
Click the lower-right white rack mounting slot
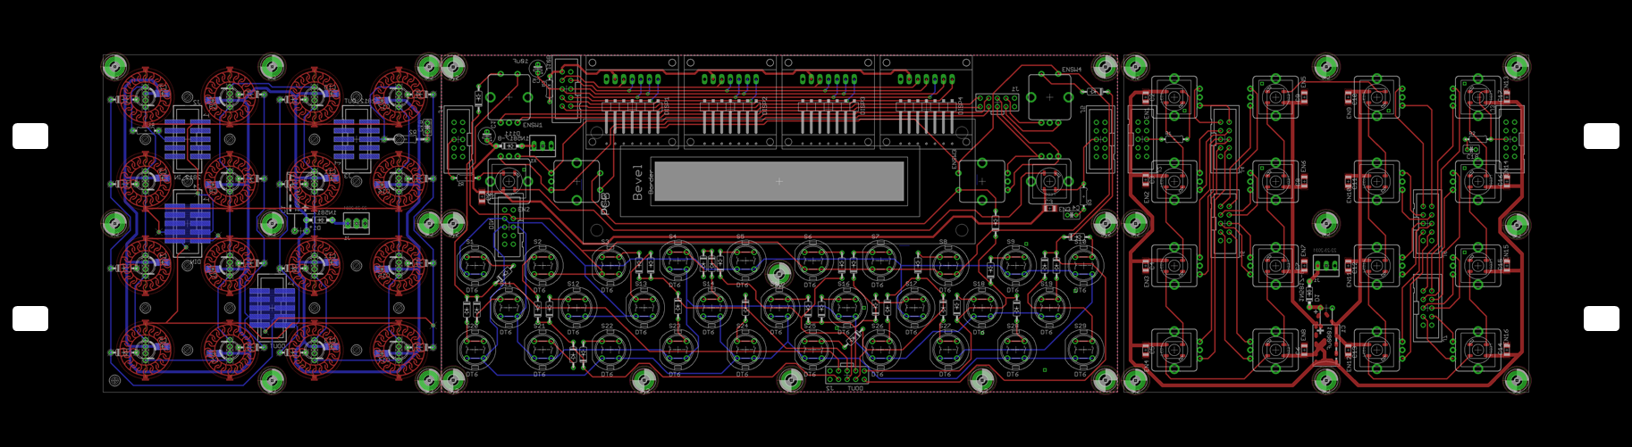pos(1601,319)
